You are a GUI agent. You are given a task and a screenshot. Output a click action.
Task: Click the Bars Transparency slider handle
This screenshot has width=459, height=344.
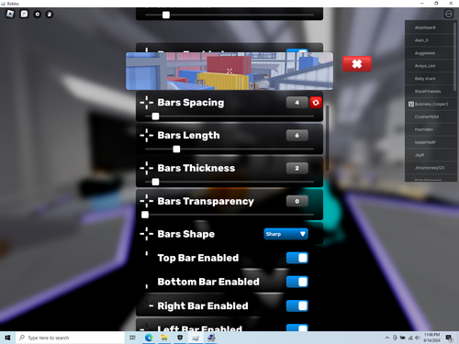tap(145, 215)
